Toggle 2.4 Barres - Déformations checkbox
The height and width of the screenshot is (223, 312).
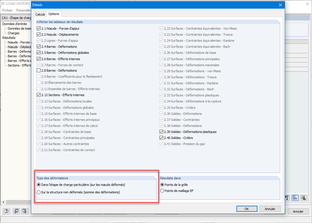coord(38,47)
